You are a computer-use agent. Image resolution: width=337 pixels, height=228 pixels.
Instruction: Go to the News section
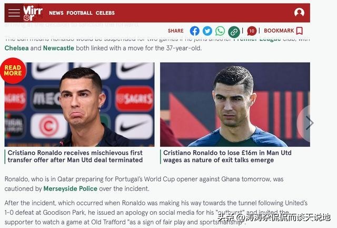tap(56, 13)
